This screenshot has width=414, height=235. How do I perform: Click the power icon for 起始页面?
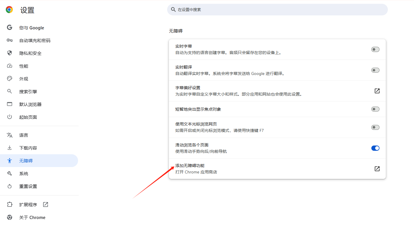(10, 117)
